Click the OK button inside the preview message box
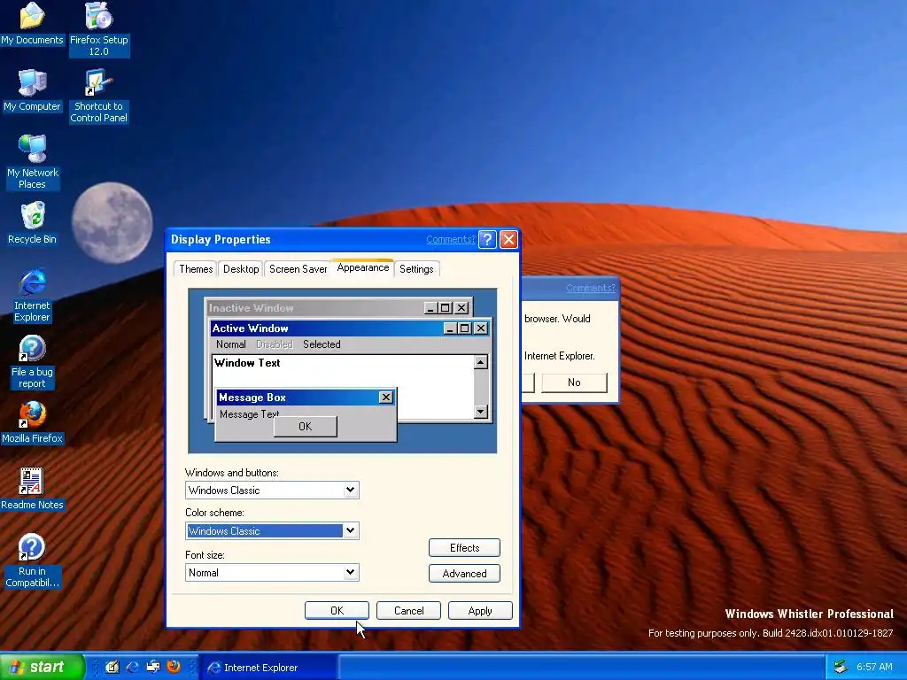Viewport: 907px width, 680px height. [x=305, y=427]
